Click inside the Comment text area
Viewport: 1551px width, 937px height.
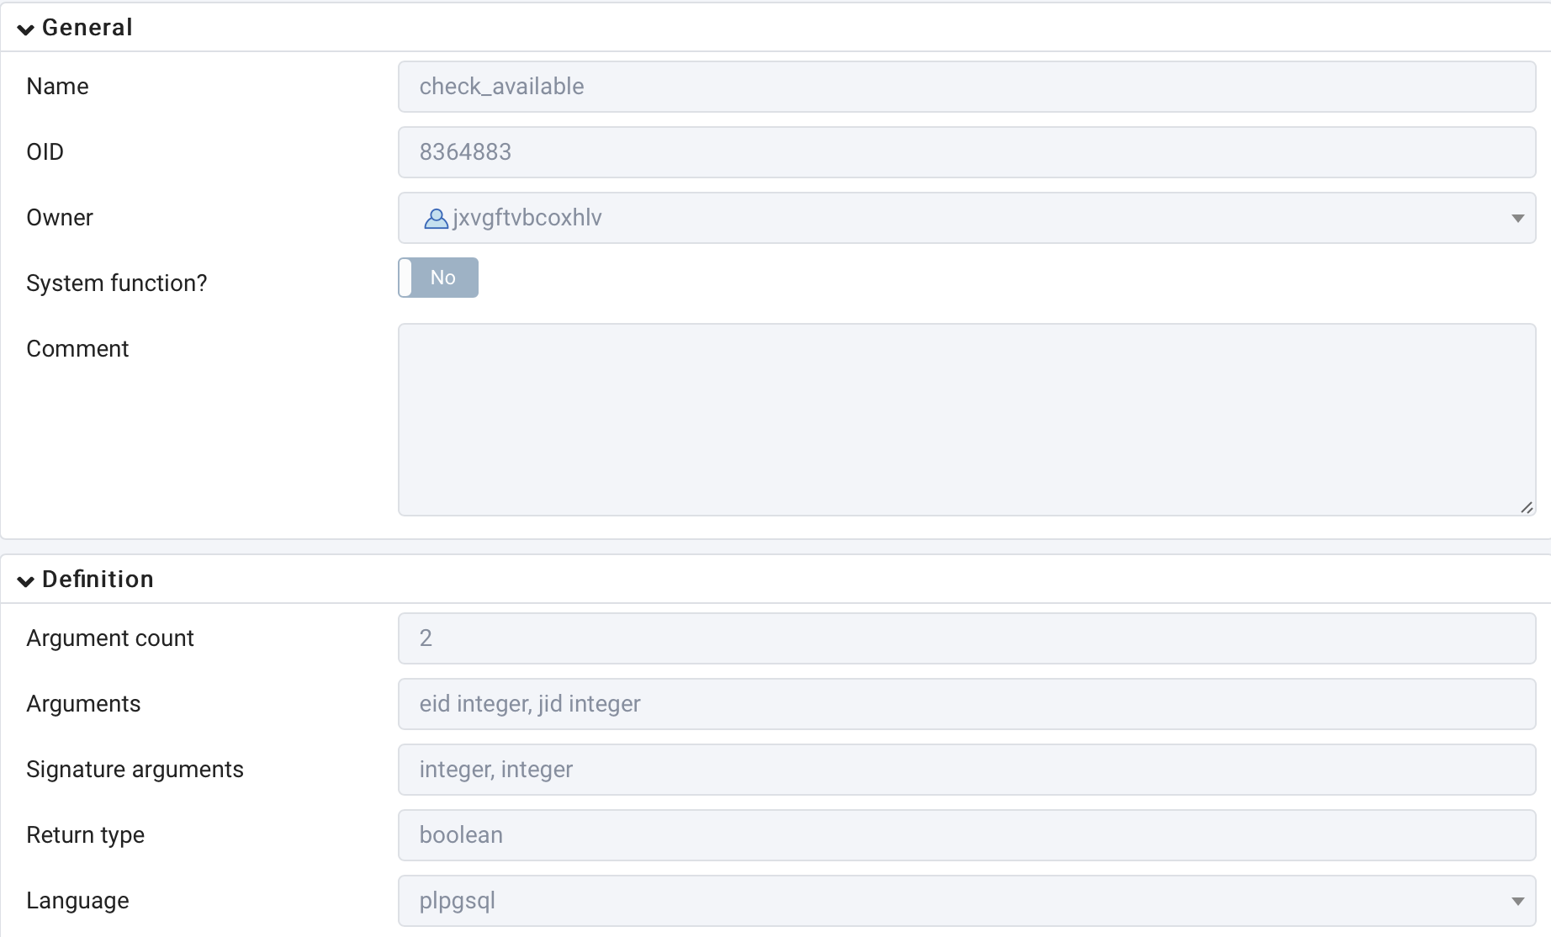966,420
